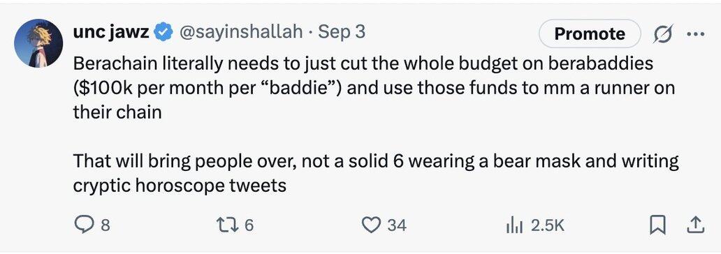Click the share upload arrow icon
The width and height of the screenshot is (721, 254).
(695, 225)
